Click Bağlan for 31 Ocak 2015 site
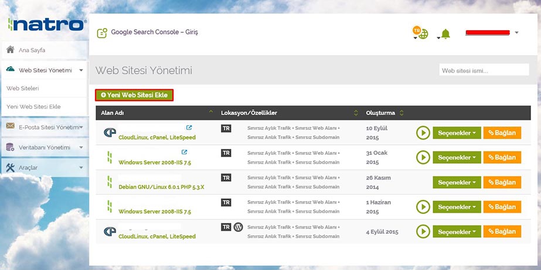 click(502, 158)
